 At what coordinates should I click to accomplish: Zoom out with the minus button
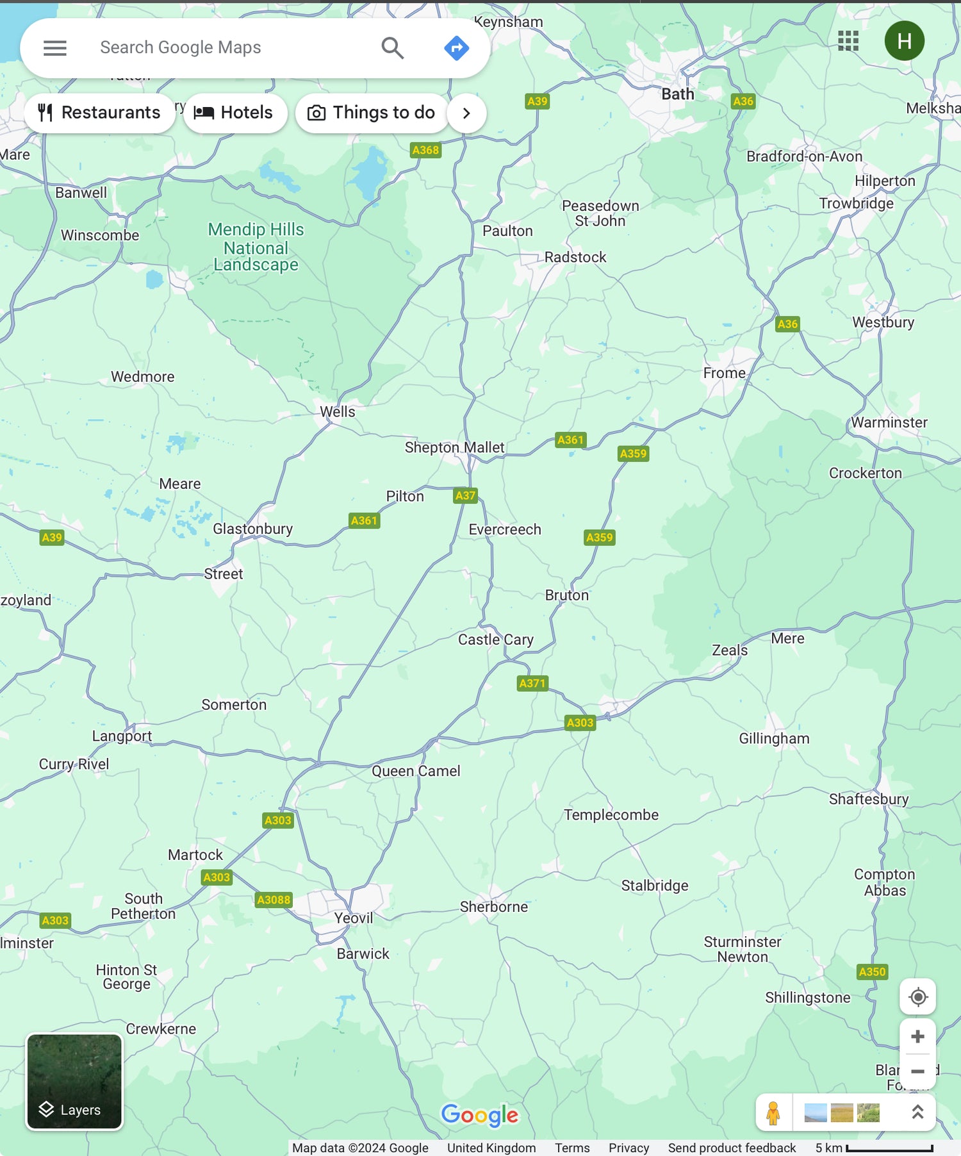917,1071
